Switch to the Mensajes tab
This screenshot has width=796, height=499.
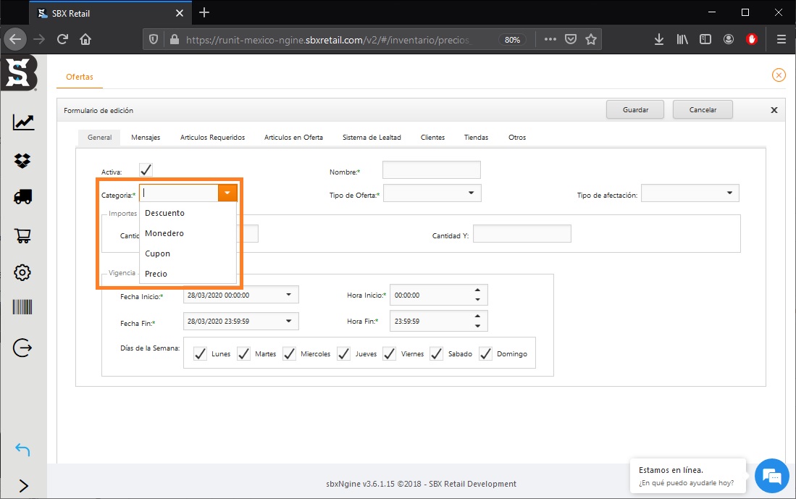[146, 138]
